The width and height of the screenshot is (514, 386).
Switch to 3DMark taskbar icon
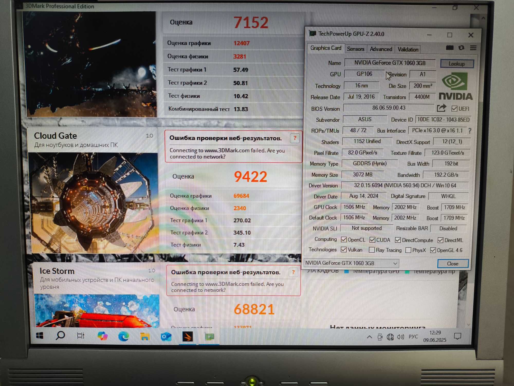[x=188, y=336]
